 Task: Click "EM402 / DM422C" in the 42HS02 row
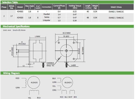click(116, 12)
